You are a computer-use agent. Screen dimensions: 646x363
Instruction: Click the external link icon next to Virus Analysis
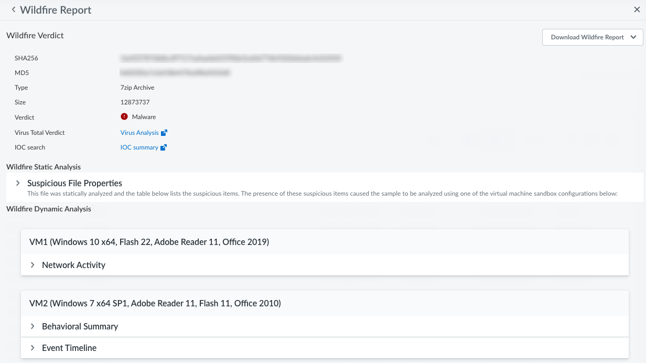pyautogui.click(x=164, y=133)
